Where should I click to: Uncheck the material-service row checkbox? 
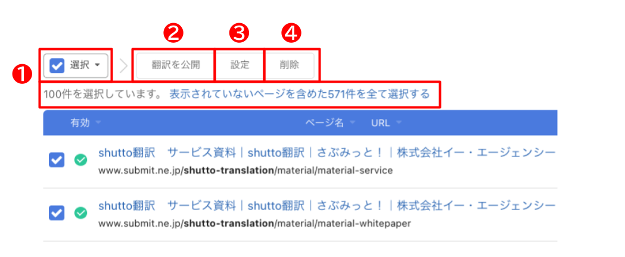[56, 160]
